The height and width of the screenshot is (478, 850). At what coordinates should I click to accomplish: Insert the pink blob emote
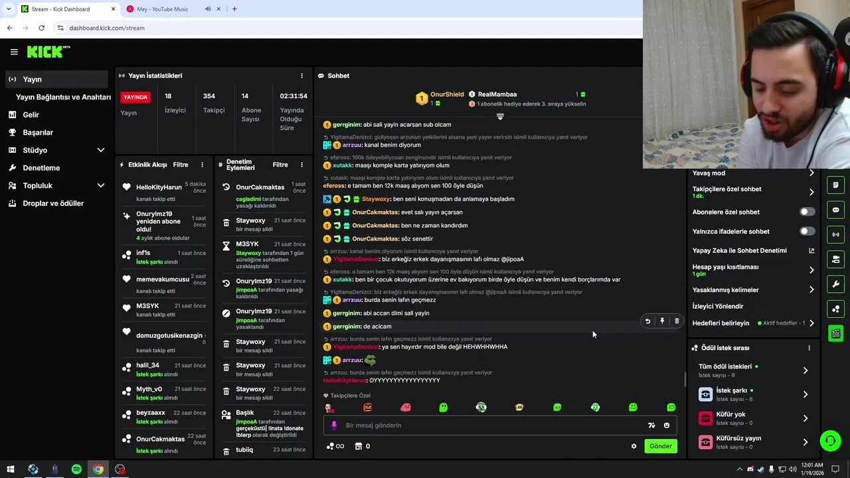tap(406, 407)
